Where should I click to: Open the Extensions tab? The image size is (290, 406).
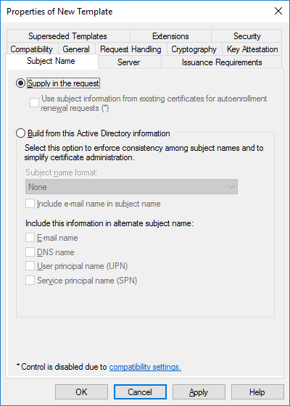point(170,36)
